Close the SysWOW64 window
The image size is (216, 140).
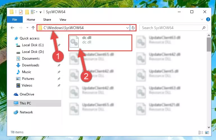pos(205,12)
